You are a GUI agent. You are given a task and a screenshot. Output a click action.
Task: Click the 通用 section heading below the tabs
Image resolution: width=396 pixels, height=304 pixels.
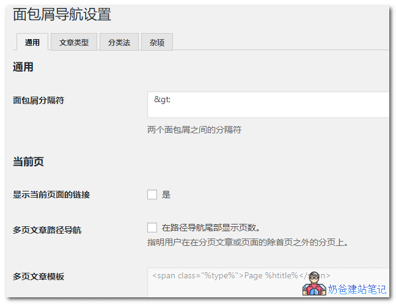point(23,67)
